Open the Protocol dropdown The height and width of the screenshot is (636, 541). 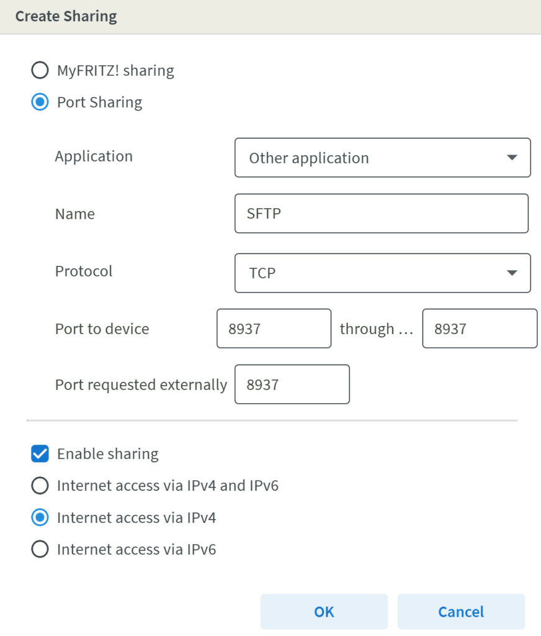pos(383,273)
